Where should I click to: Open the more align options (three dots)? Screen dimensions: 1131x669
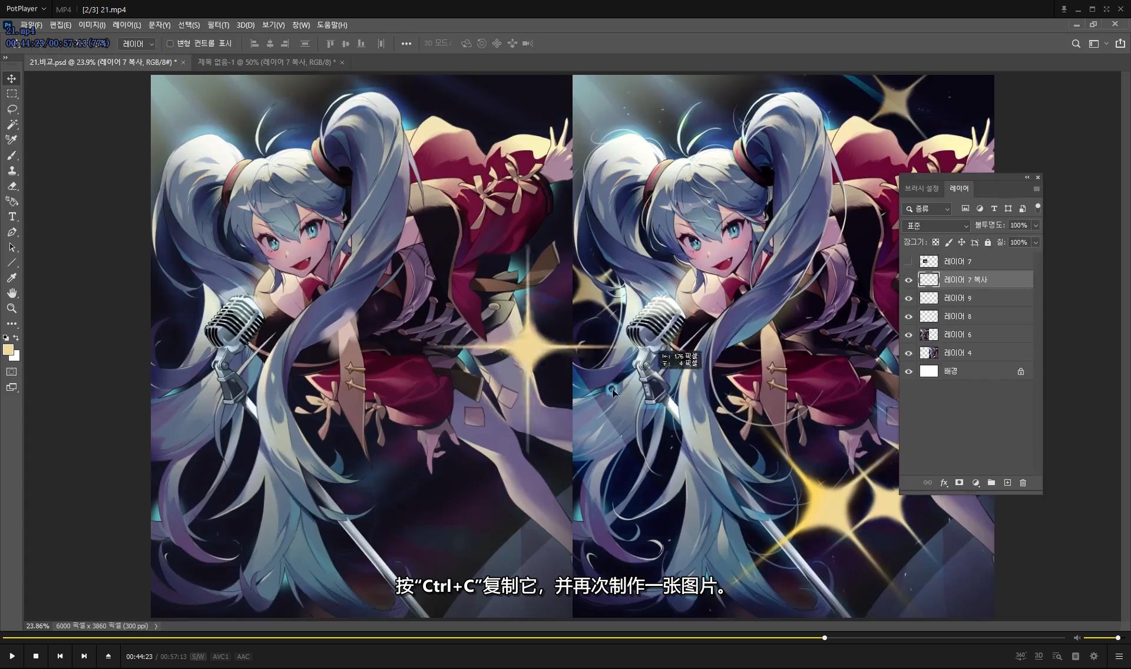point(406,44)
